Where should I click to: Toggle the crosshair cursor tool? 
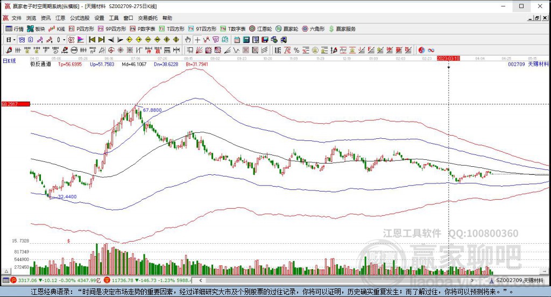tap(197, 40)
